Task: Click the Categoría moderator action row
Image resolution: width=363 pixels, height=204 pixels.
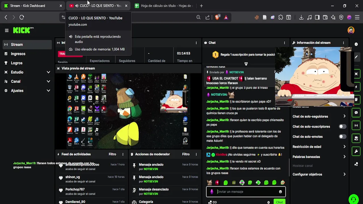Action: tap(165, 202)
